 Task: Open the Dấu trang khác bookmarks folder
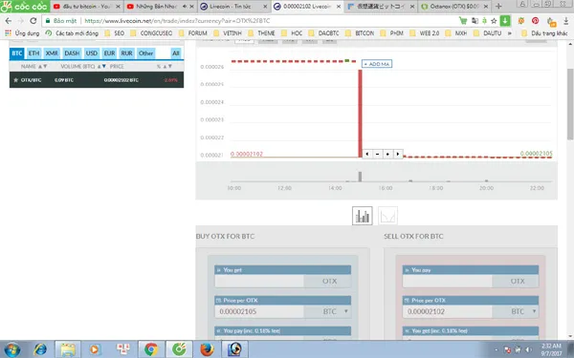point(544,33)
